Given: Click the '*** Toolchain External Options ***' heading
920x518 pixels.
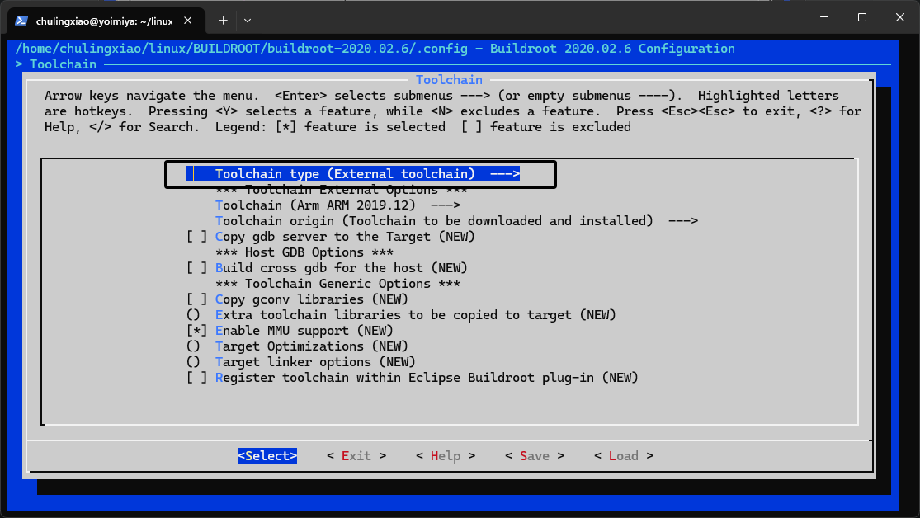Looking at the screenshot, I should tap(342, 190).
